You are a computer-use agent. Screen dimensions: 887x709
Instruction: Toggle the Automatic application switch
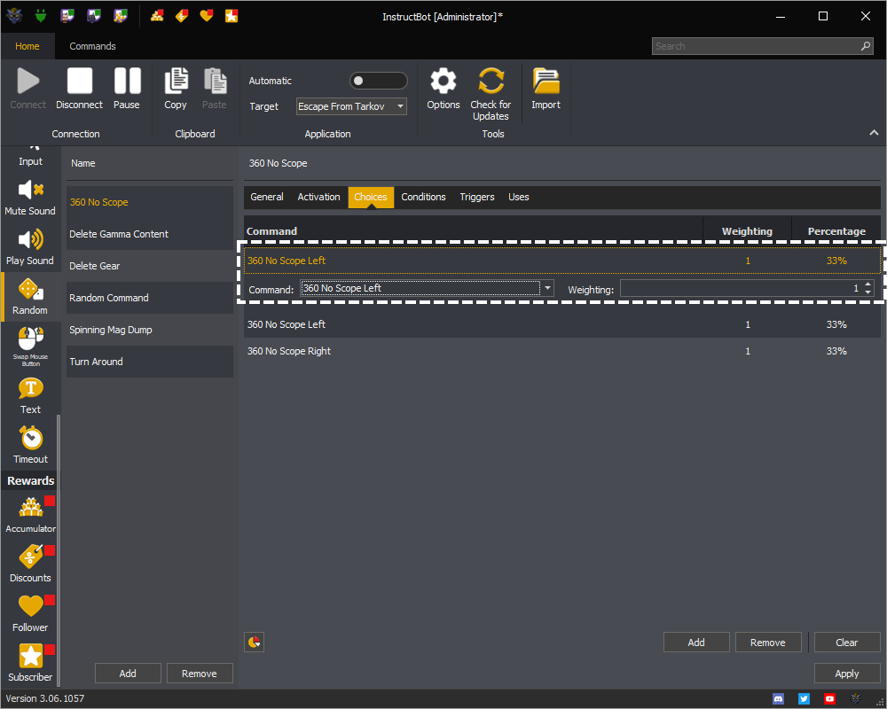click(378, 81)
